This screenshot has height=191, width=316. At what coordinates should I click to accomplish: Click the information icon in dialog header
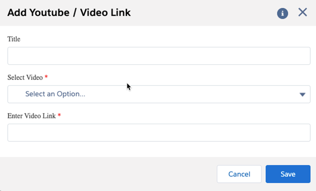282,13
